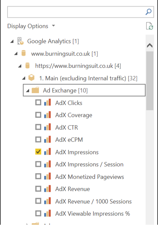Click the refresh document icon
The height and width of the screenshot is (225, 158).
click(149, 26)
